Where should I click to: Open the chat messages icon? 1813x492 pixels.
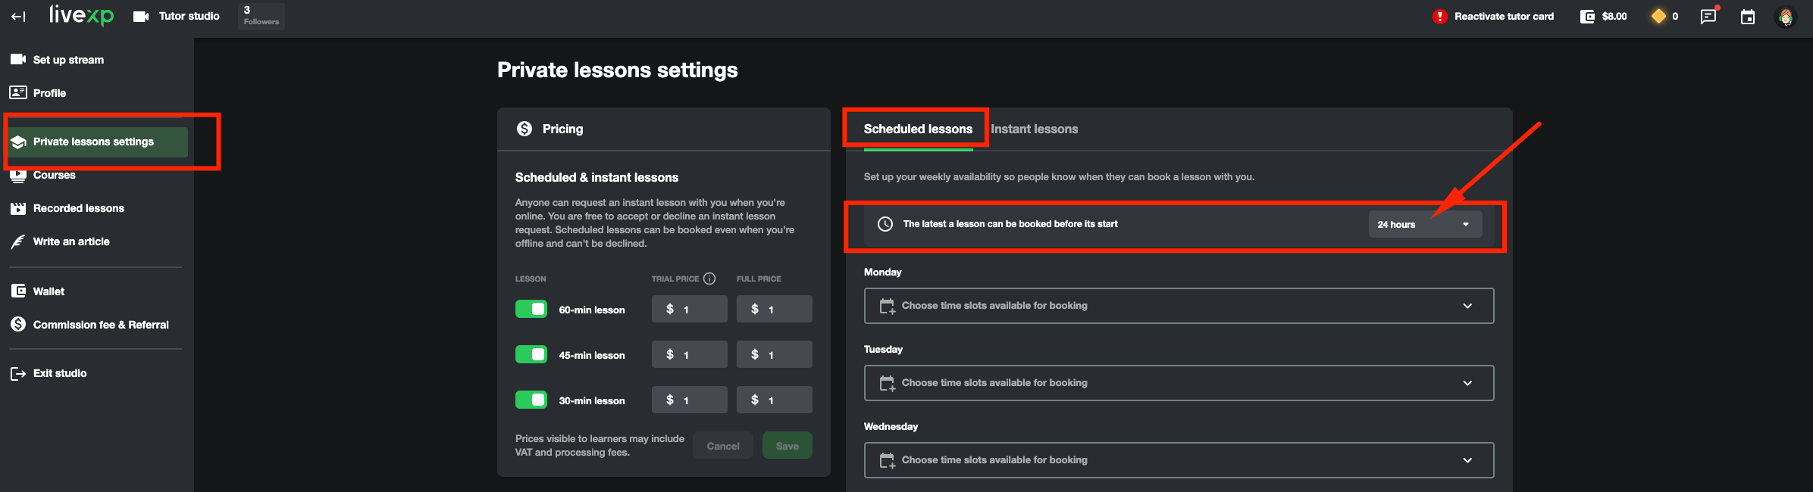pos(1708,16)
